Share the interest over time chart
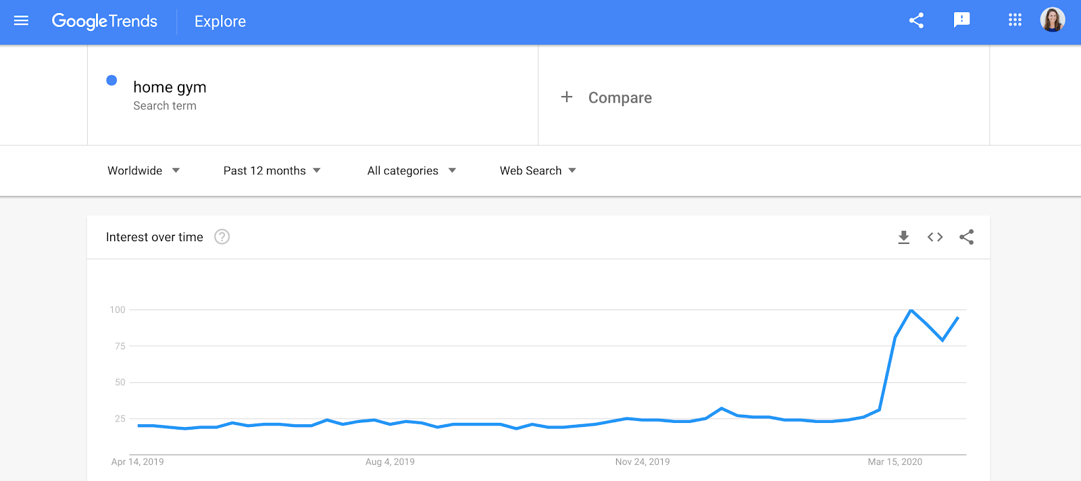Viewport: 1081px width, 481px height. (x=967, y=237)
